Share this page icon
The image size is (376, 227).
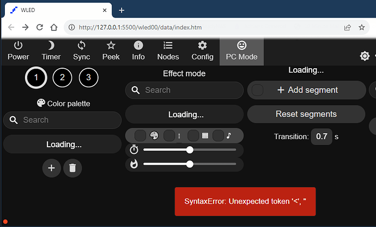pos(348,27)
